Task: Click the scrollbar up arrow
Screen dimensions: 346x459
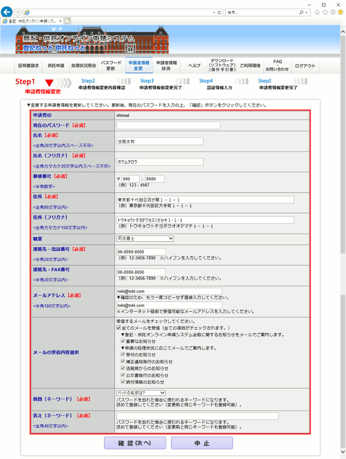Action: (x=343, y=31)
